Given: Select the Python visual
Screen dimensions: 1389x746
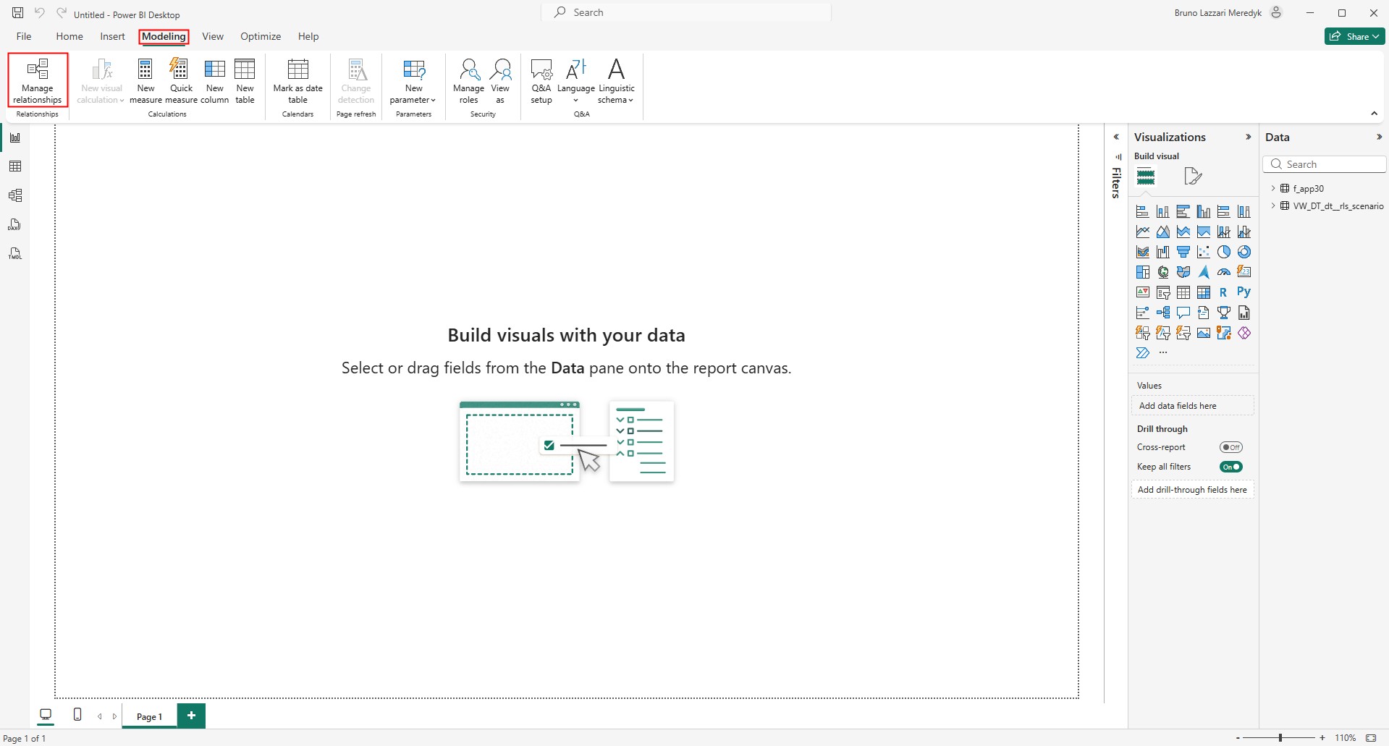Looking at the screenshot, I should (x=1244, y=292).
